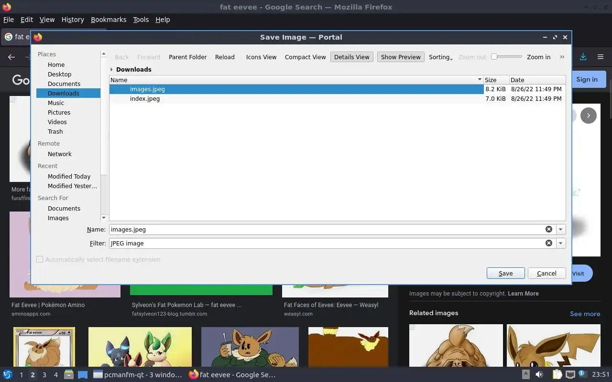Open the network status tray icon
Viewport: 612px width, 382px height.
tap(570, 375)
